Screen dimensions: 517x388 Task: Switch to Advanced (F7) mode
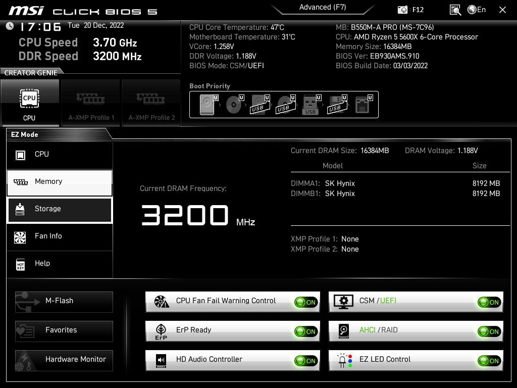click(323, 7)
